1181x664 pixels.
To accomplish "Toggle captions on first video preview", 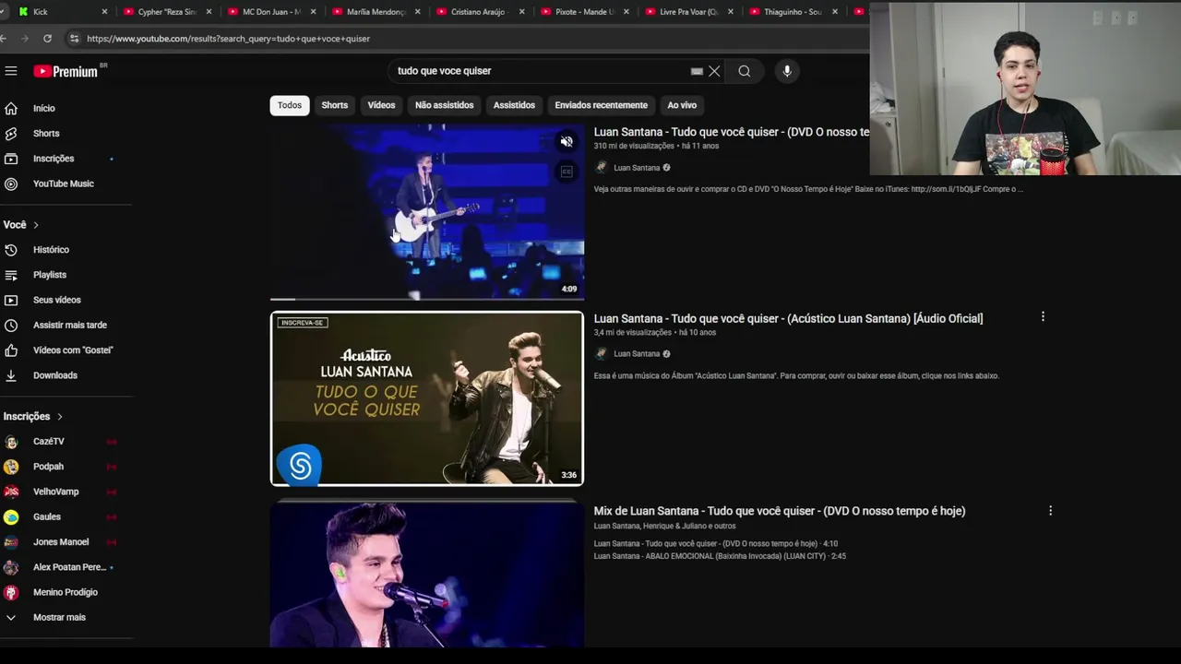I will tap(567, 172).
